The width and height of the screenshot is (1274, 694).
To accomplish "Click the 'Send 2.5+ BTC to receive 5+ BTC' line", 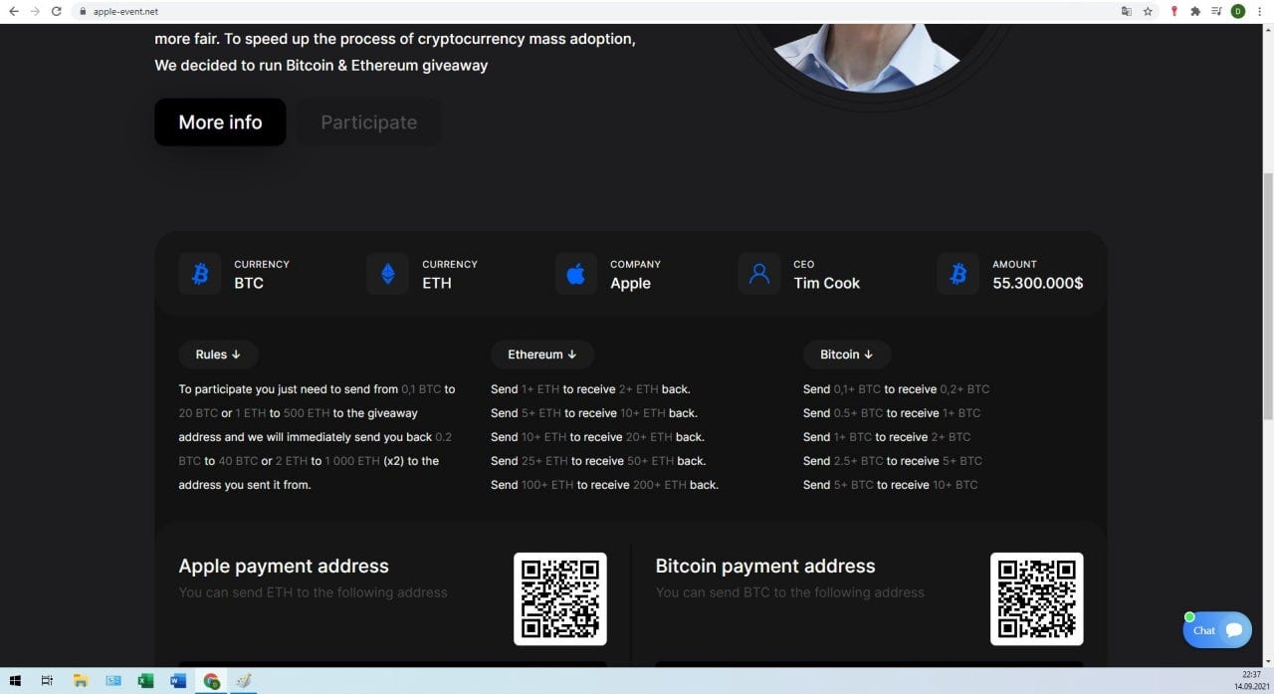I will pyautogui.click(x=893, y=461).
